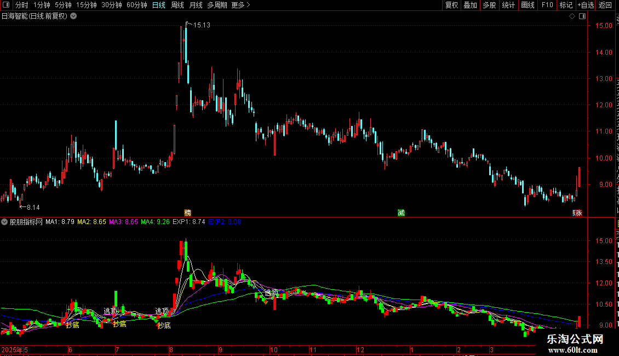This screenshot has height=356, width=619.
Task: Click the 8.14 low price label
Action: pos(33,207)
